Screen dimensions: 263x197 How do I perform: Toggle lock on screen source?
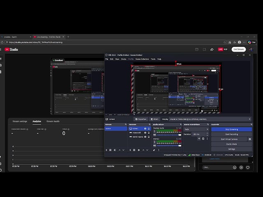[x=149, y=128]
